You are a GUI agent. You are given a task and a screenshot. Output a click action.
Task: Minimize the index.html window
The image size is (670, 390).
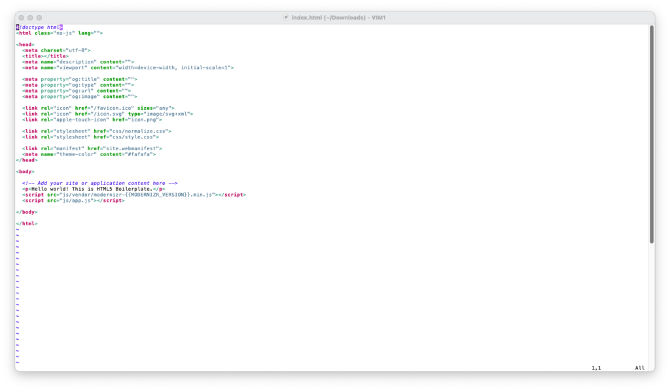click(x=30, y=18)
